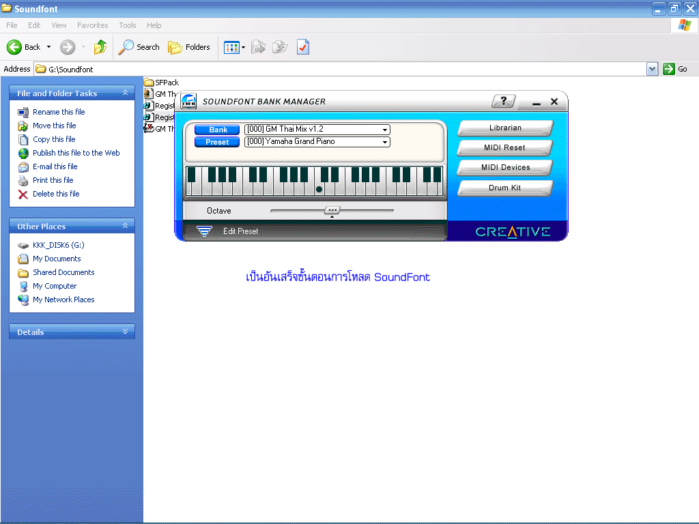Close the SoundFont Bank Manager window
This screenshot has height=524, width=699.
554,102
